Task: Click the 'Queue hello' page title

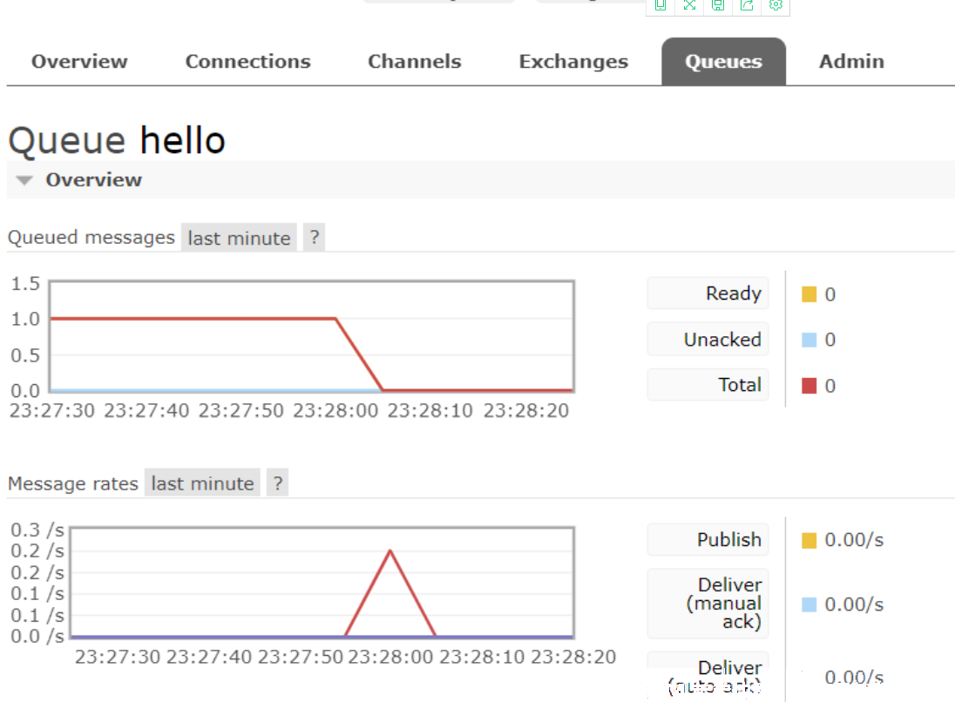Action: [117, 140]
